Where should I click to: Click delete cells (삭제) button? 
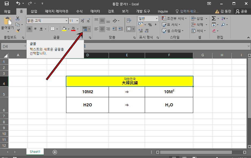pos(197,25)
